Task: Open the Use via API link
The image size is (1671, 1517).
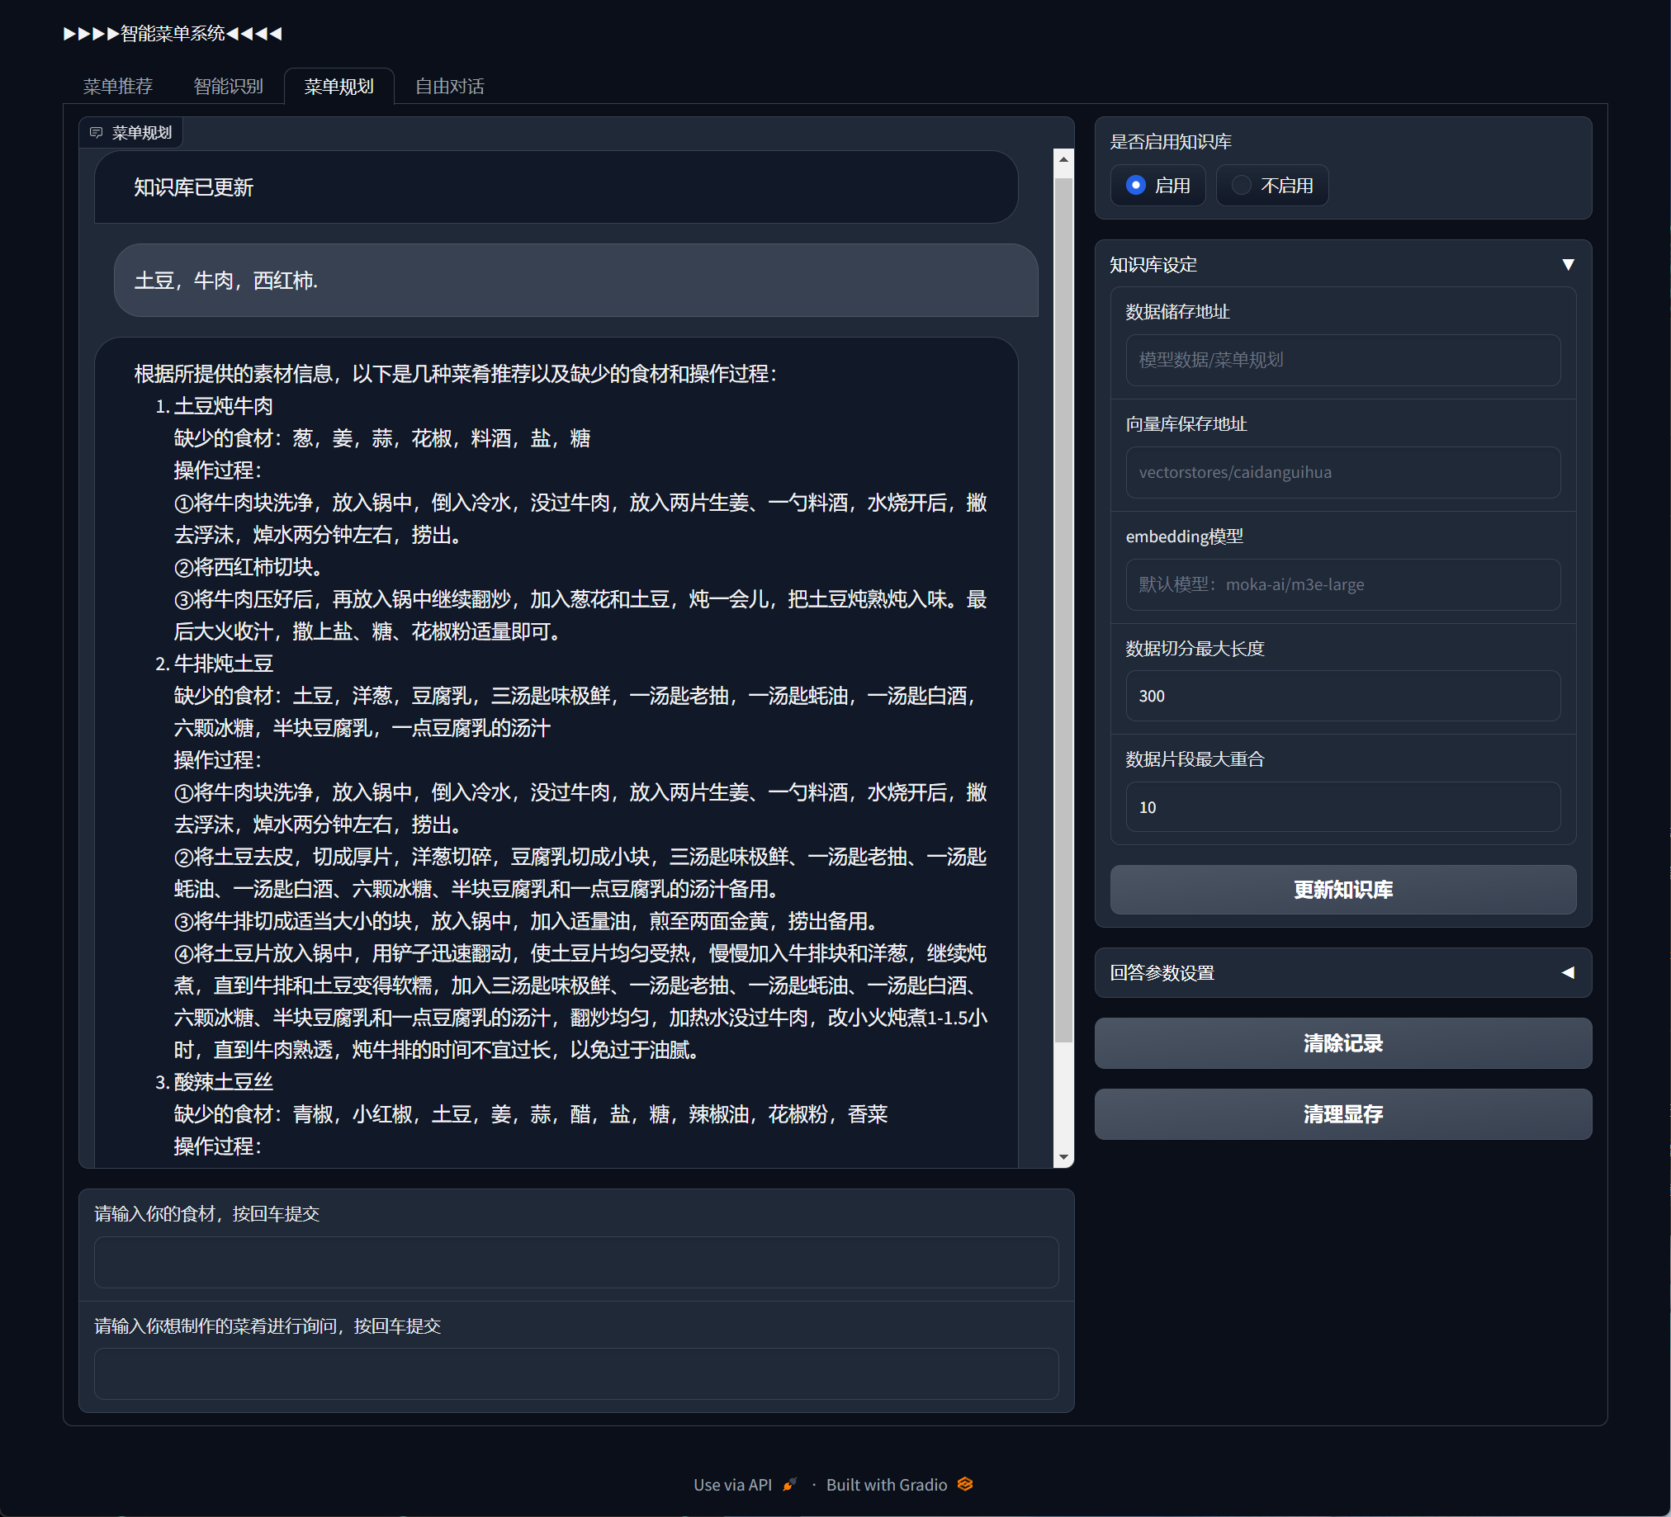Action: point(746,1485)
